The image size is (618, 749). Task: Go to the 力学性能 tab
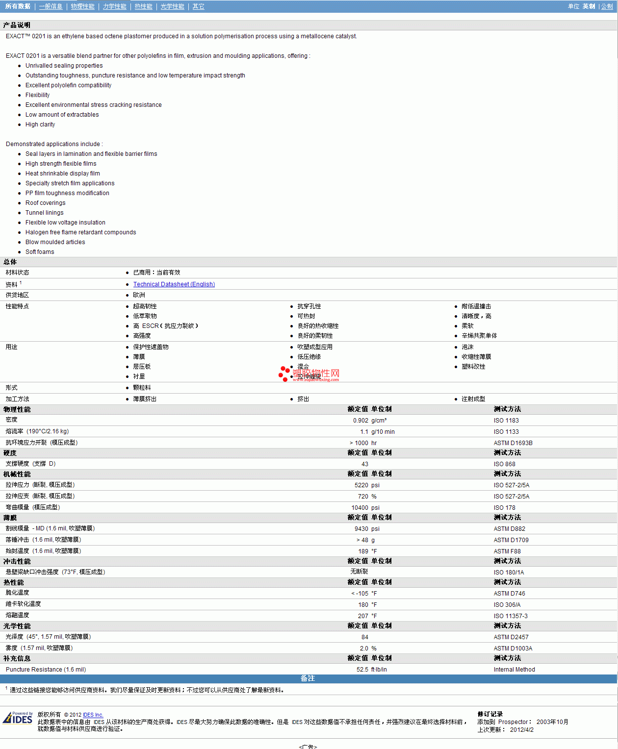click(115, 6)
